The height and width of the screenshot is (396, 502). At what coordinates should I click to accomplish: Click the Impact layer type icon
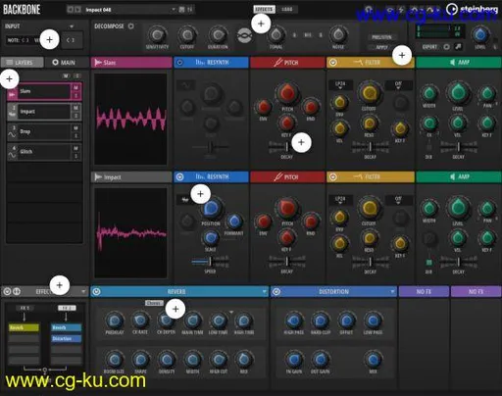point(12,114)
